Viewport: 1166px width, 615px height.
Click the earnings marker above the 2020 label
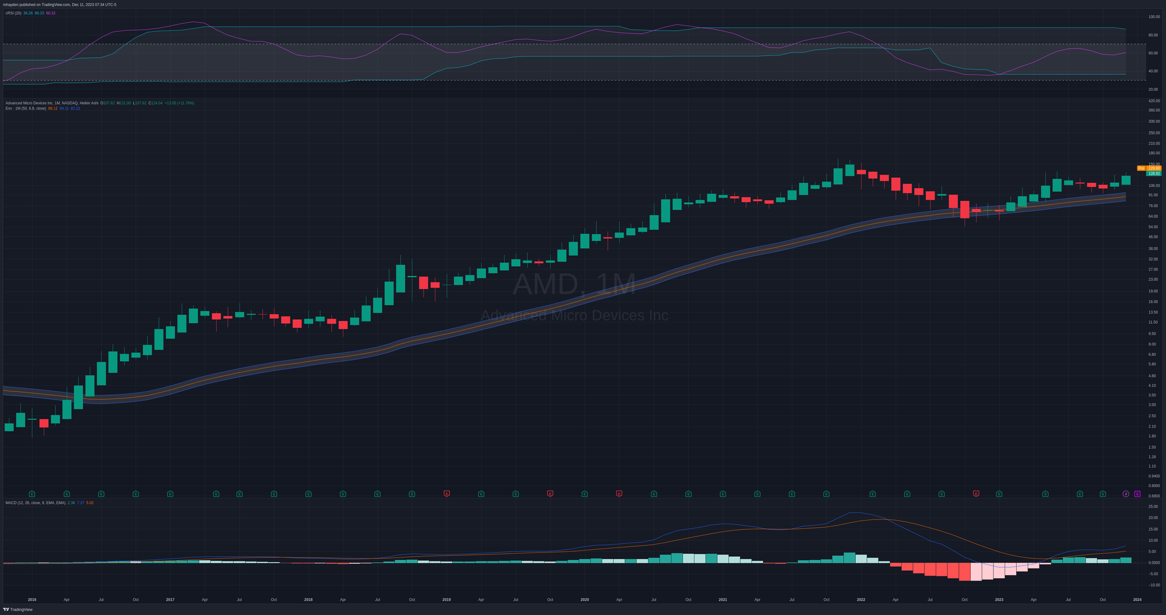pos(585,494)
